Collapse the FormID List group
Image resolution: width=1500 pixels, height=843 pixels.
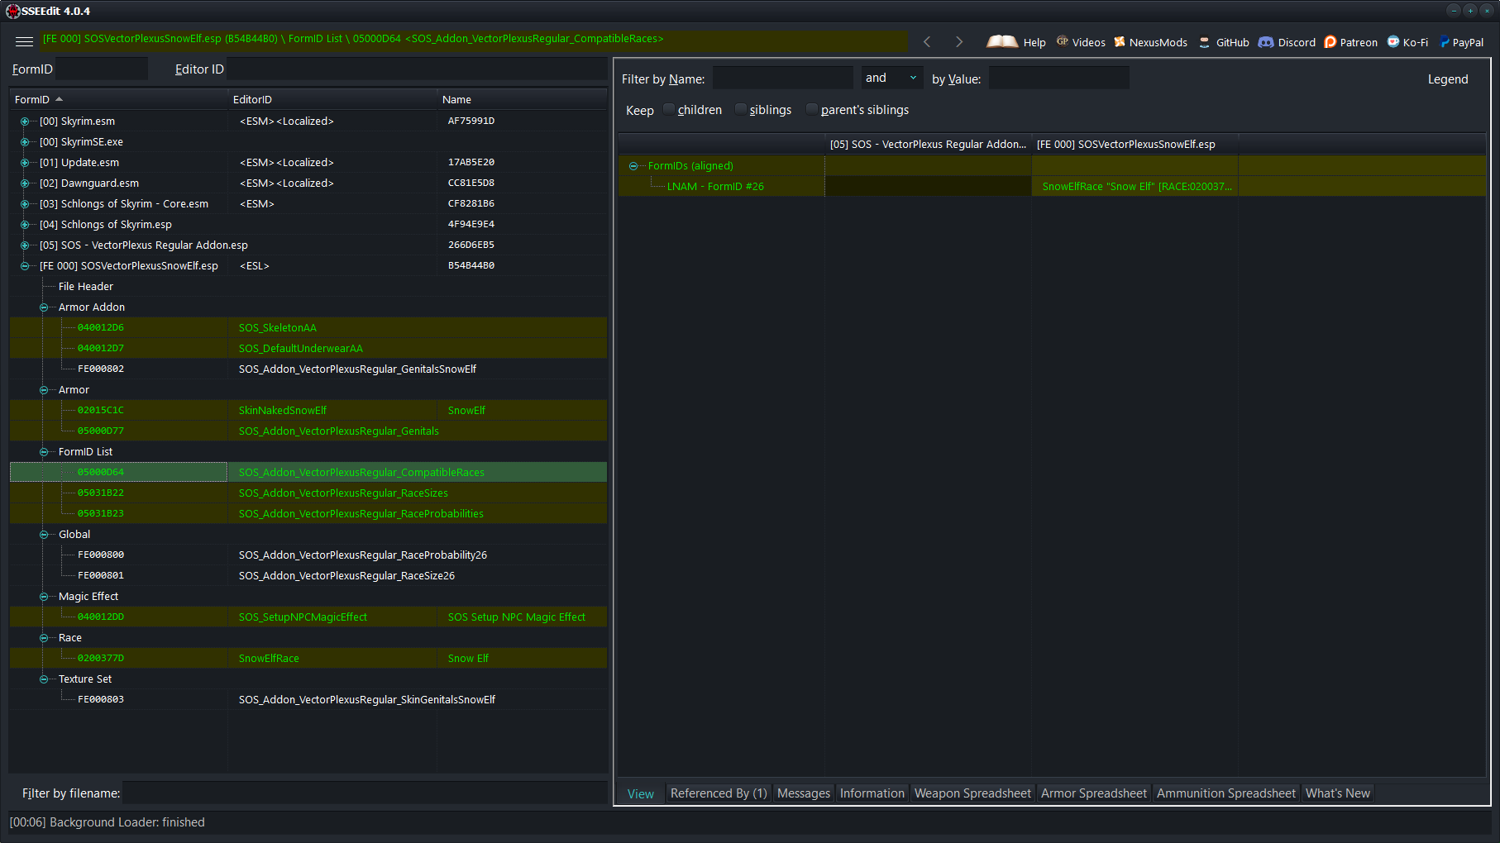tap(44, 452)
